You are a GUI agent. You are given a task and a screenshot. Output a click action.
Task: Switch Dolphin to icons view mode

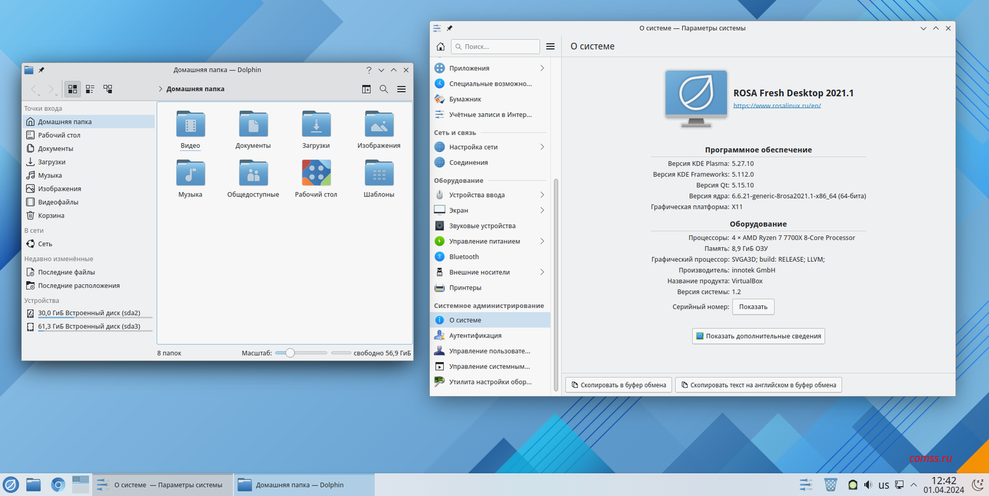[x=73, y=89]
